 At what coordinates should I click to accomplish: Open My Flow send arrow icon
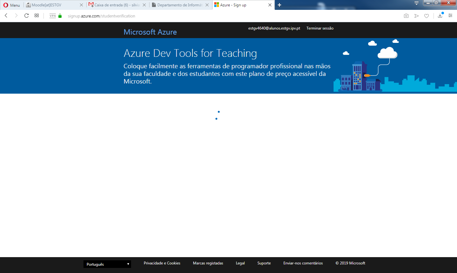point(416,16)
